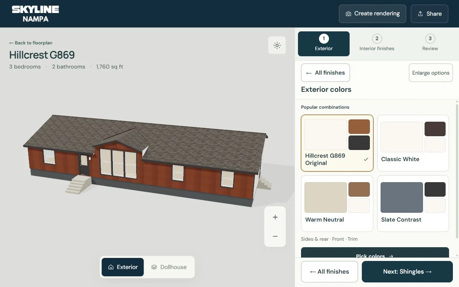Click the tan swatch in Warm Neutral
This screenshot has width=459, height=287.
pos(359,189)
